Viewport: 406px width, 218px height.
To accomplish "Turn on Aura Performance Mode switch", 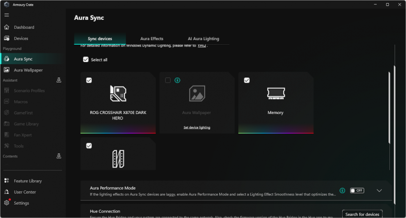I will point(357,190).
